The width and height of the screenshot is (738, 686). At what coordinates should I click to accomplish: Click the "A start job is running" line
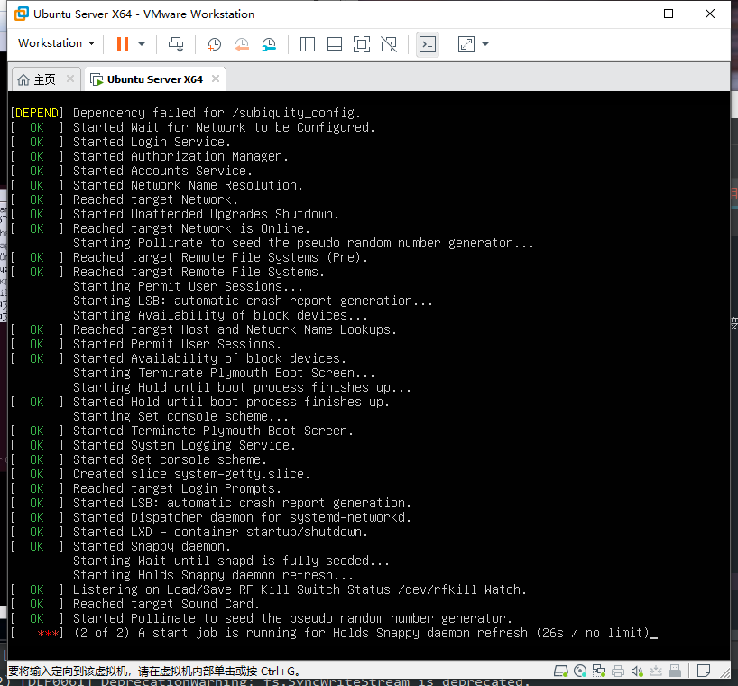362,633
